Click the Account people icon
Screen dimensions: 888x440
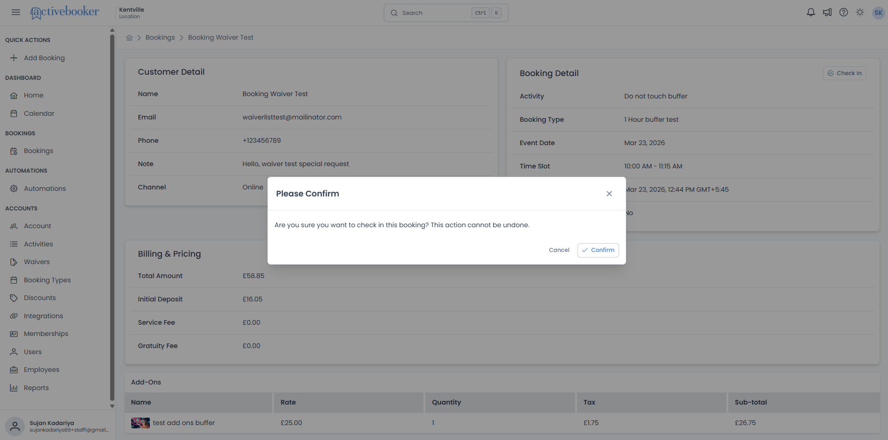(x=14, y=226)
